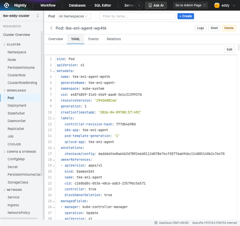Open Deployment in sidebar

click(17, 106)
